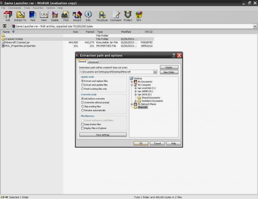Open the Options menu
Image resolution: width=258 pixels, height=199 pixels.
coord(50,8)
